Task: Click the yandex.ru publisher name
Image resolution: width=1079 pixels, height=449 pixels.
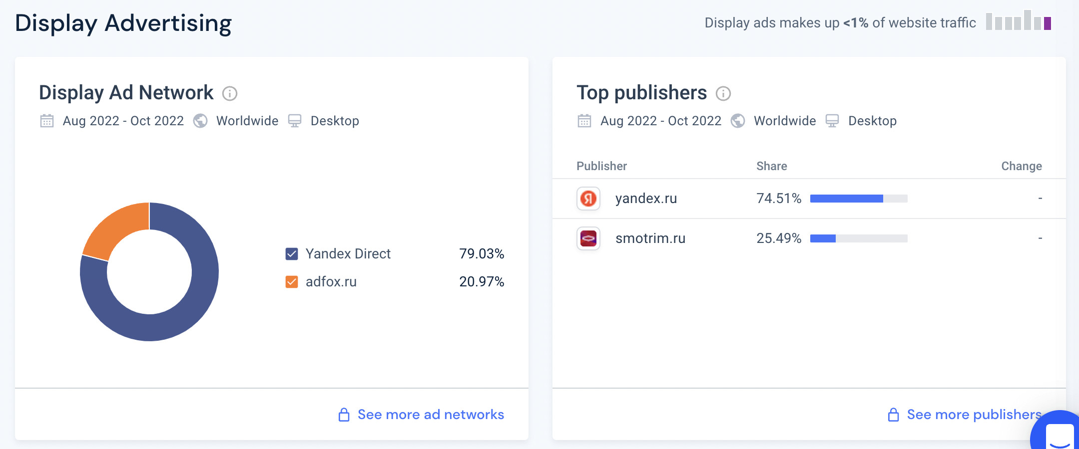Action: coord(646,199)
